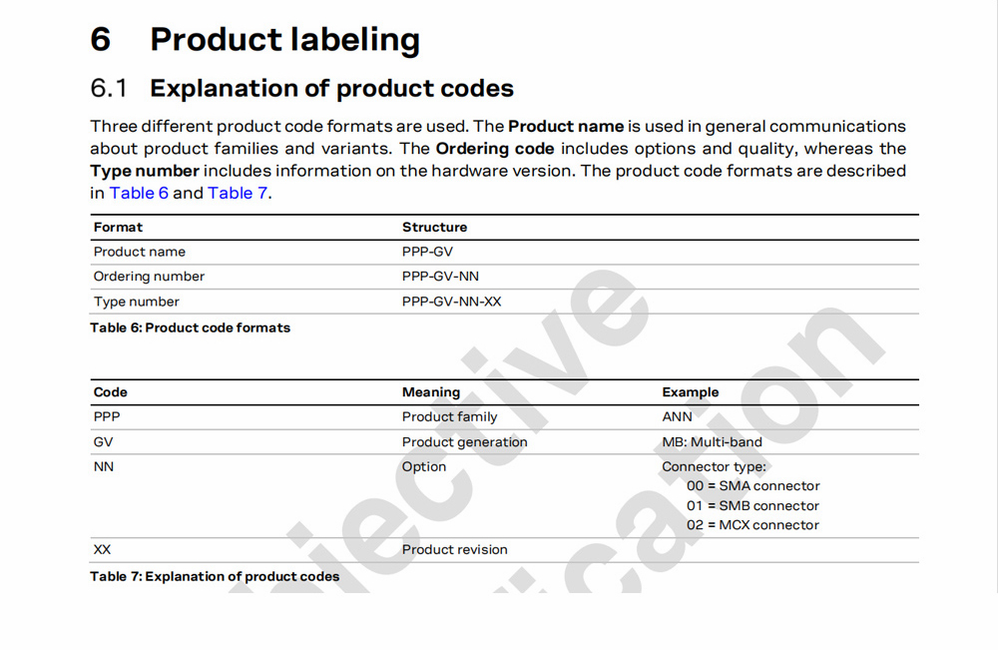Click the "01 = SMB connector" line
The width and height of the screenshot is (998, 650).
752,506
